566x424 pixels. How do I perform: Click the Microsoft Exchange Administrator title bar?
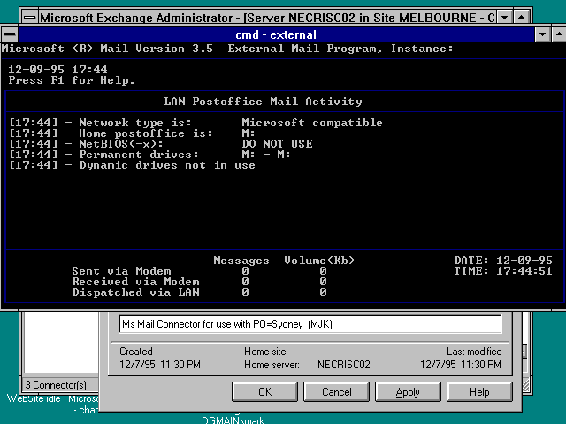pos(267,17)
